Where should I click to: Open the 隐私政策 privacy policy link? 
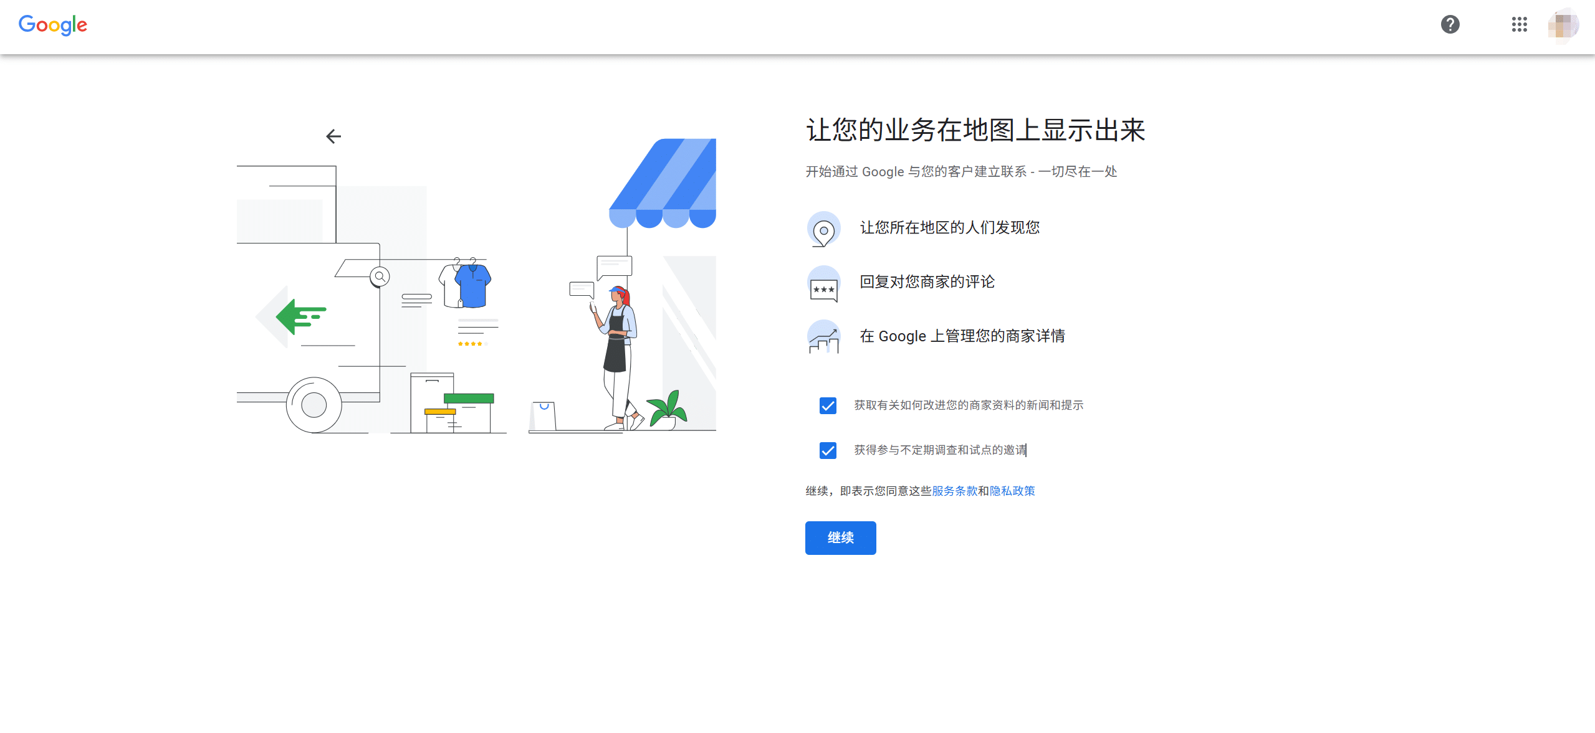point(1012,491)
